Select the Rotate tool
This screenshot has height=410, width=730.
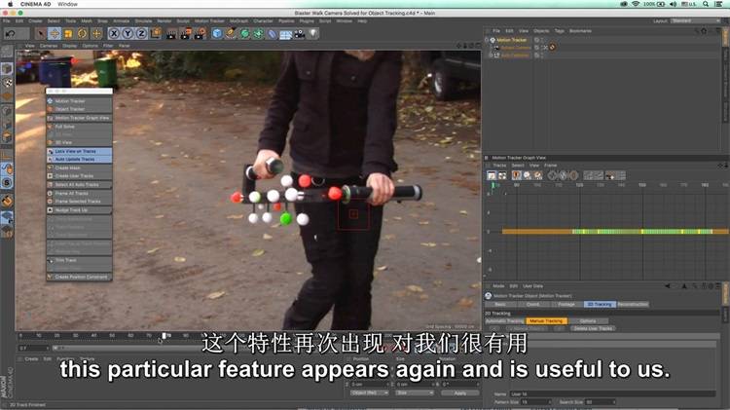click(x=83, y=33)
